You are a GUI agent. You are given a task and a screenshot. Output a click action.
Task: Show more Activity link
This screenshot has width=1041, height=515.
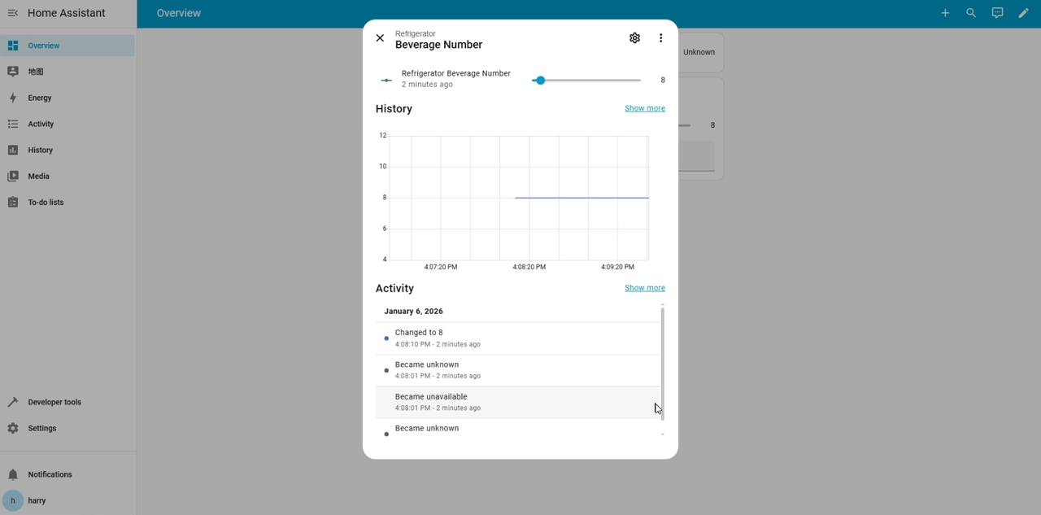[x=644, y=288]
